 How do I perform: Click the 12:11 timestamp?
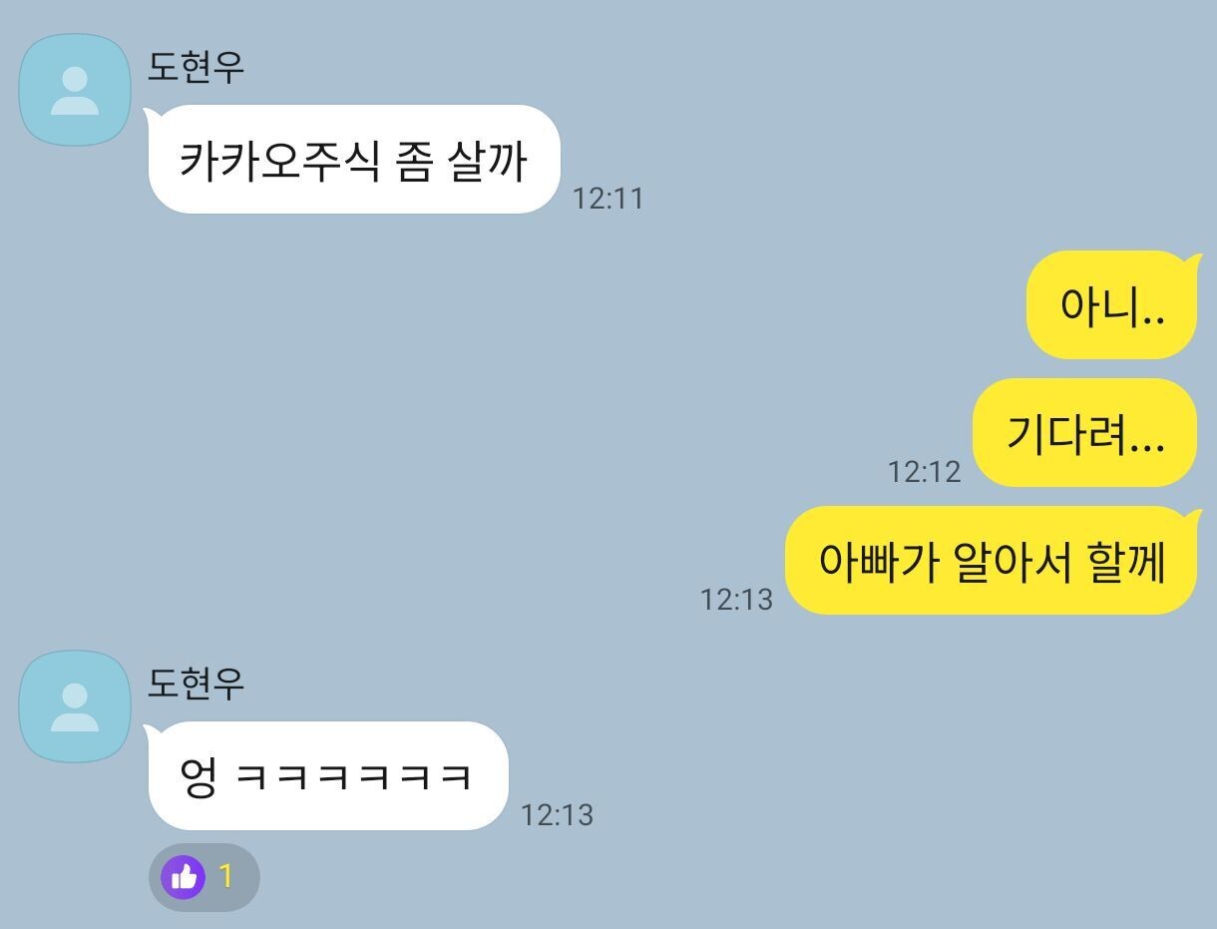[x=608, y=199]
